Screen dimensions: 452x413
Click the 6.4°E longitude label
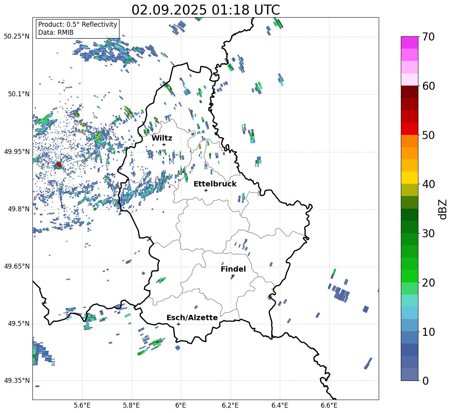(x=279, y=405)
